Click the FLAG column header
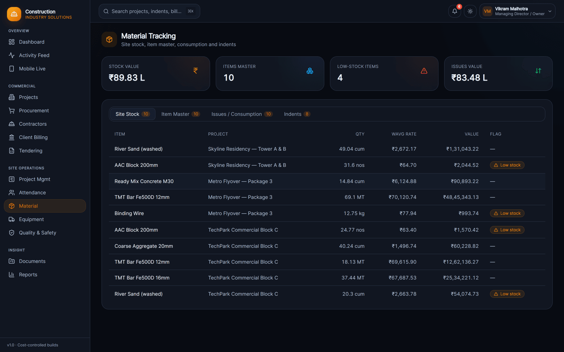Viewport: 564px width, 352px height. tap(496, 134)
